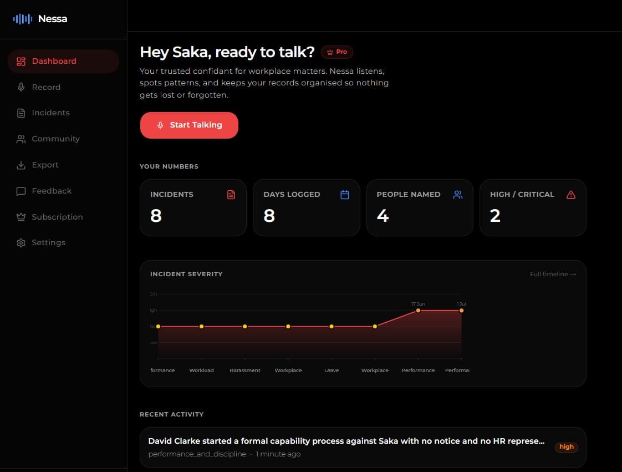The height and width of the screenshot is (472, 622).
Task: Click the INCIDENT SEVERITY chart title
Action: (x=186, y=274)
